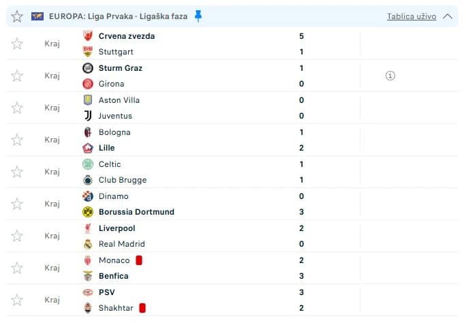This screenshot has width=466, height=323.
Task: Select the Benfica team name
Action: [x=114, y=276]
